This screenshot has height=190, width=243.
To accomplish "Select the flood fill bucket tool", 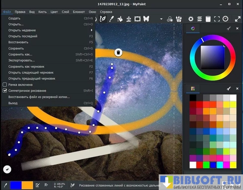I will tap(120, 19).
